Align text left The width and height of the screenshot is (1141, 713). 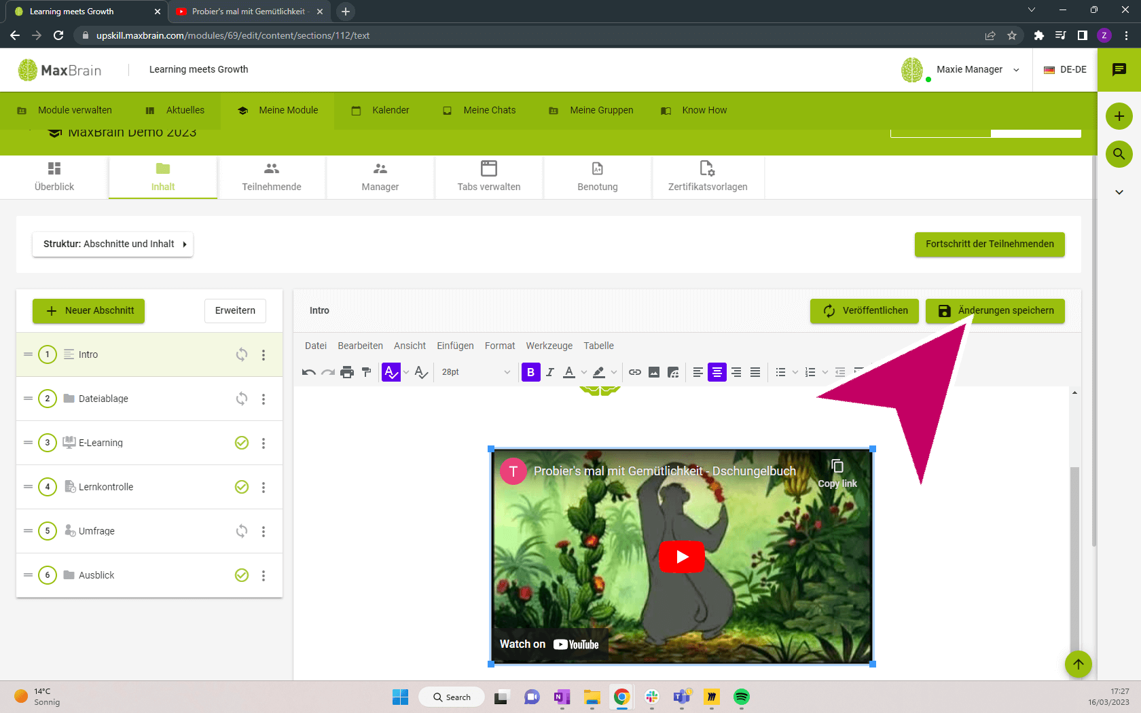click(698, 372)
